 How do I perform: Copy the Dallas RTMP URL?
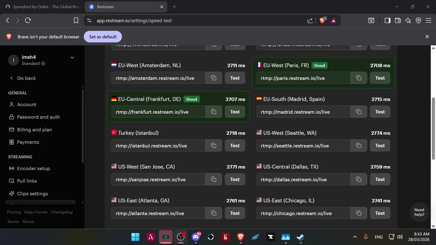click(x=359, y=179)
